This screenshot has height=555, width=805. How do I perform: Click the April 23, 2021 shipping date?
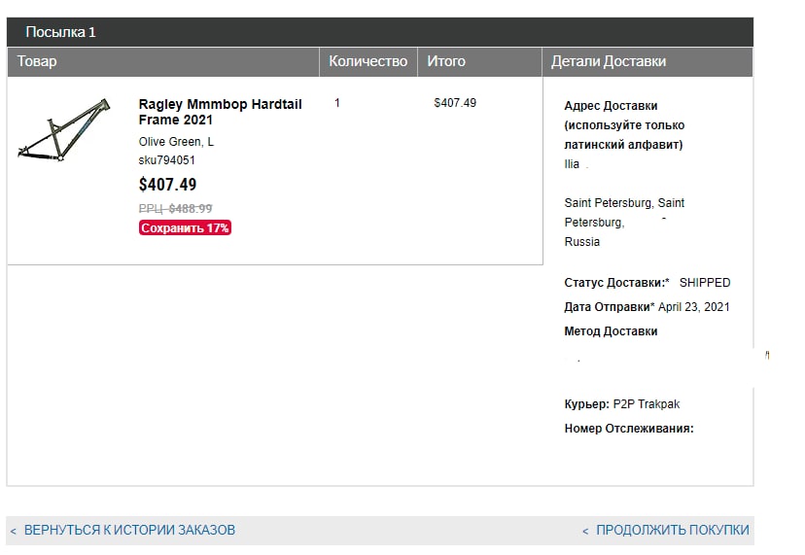693,307
